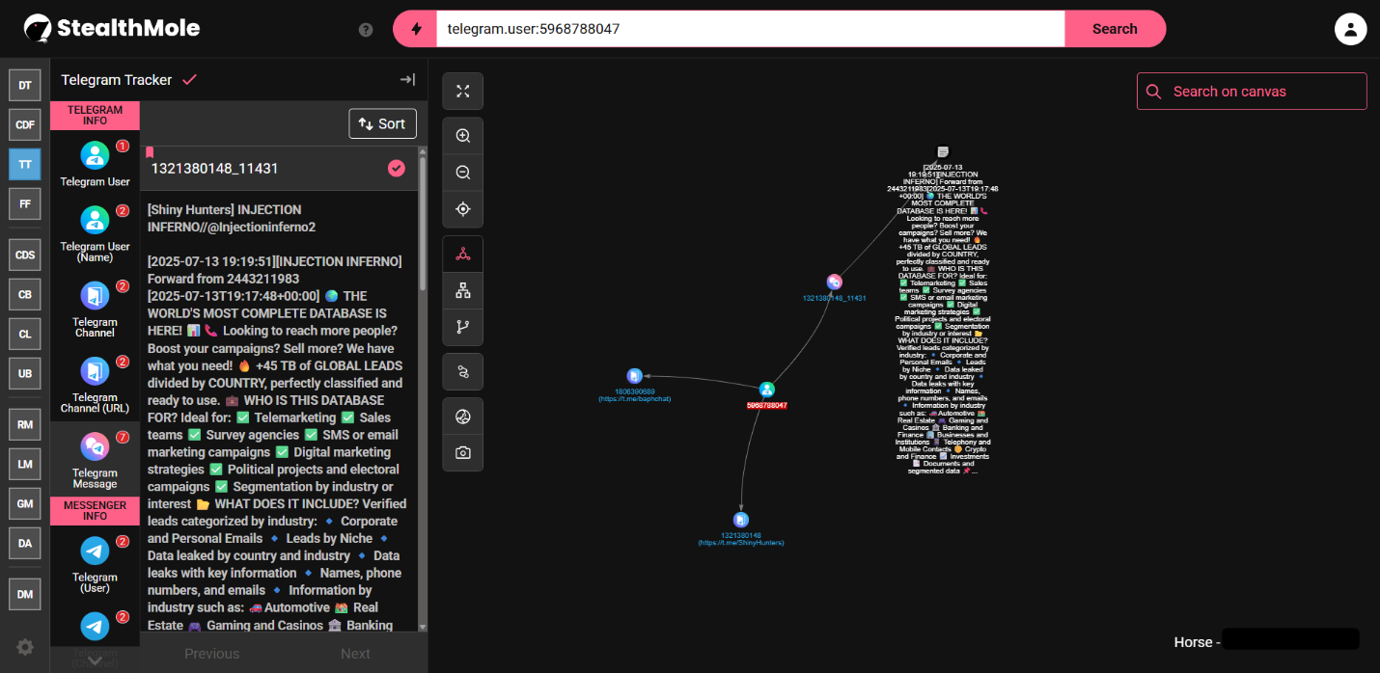Center the graph with the target icon
This screenshot has width=1380, height=673.
pos(463,209)
